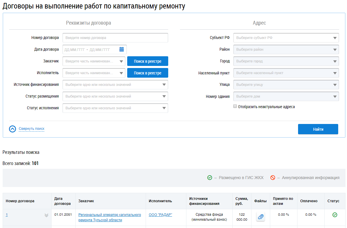Click the 'Дата договора' column header
This screenshot has height=228, width=347.
click(62, 201)
